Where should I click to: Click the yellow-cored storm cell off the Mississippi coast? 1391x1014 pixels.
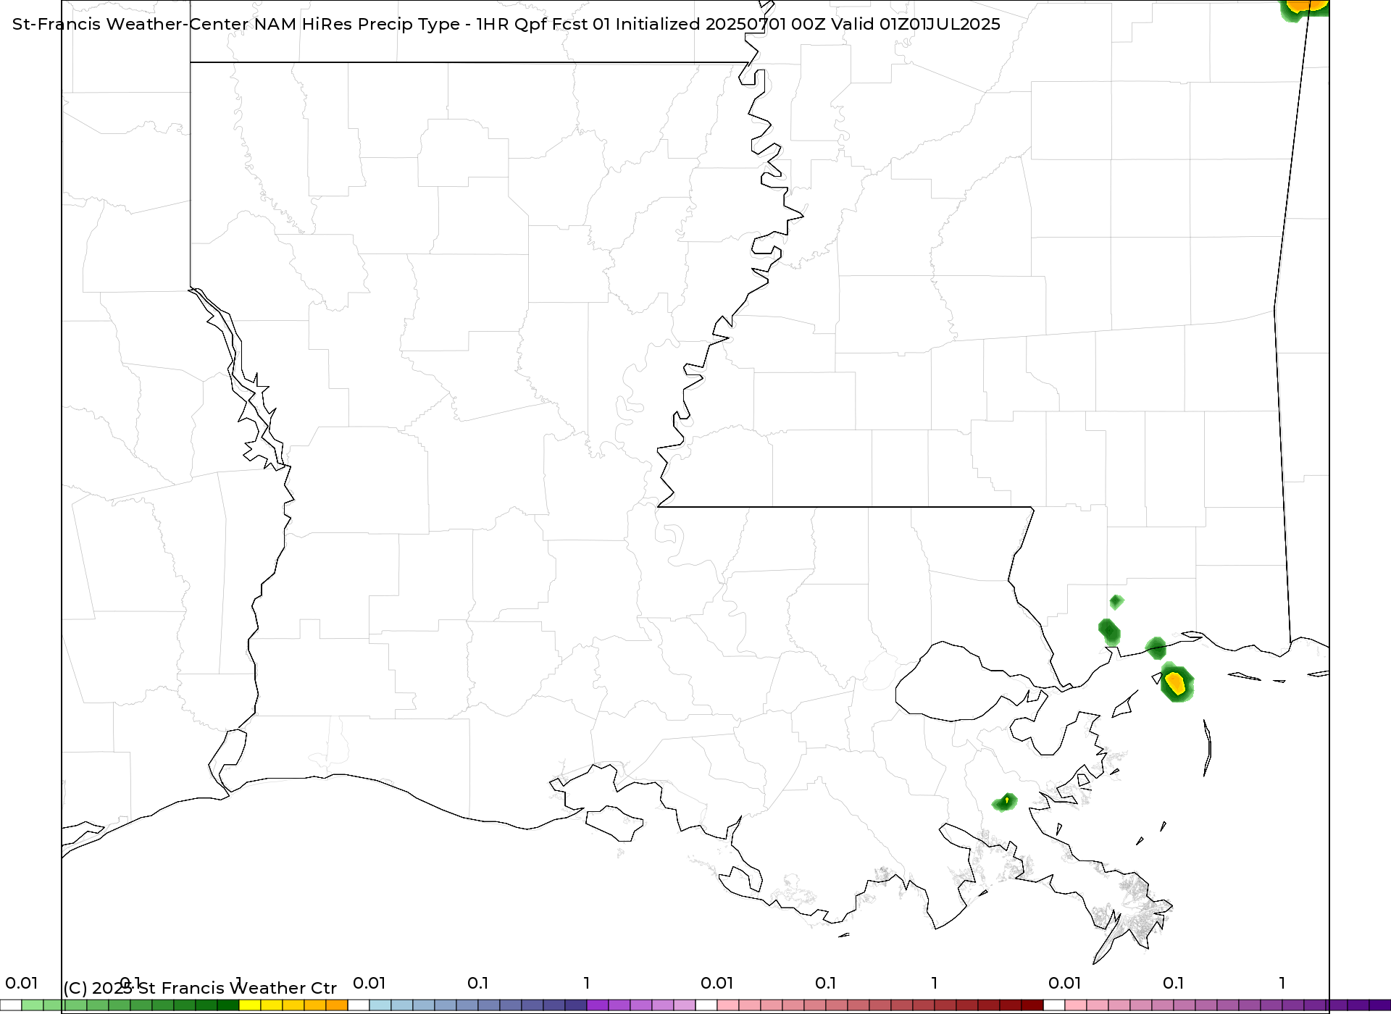click(1177, 682)
